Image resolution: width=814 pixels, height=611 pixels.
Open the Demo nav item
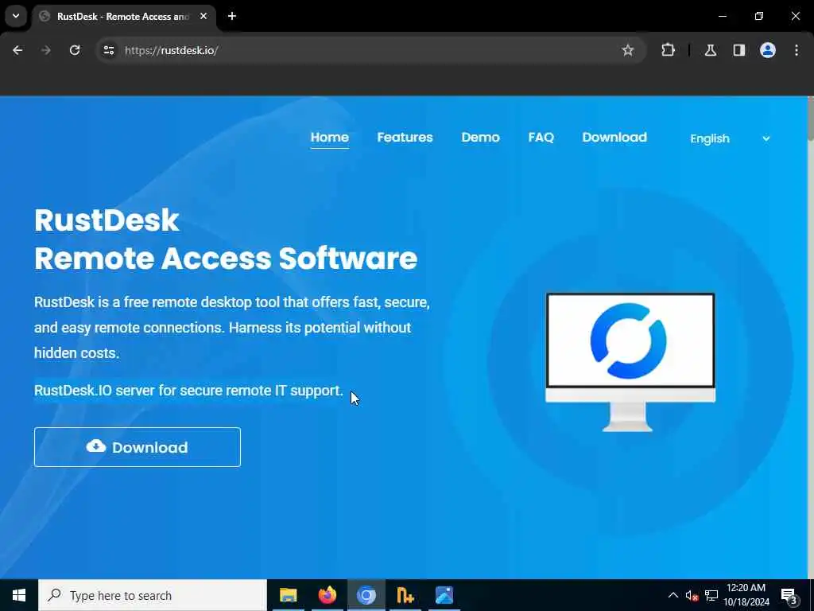(x=481, y=137)
